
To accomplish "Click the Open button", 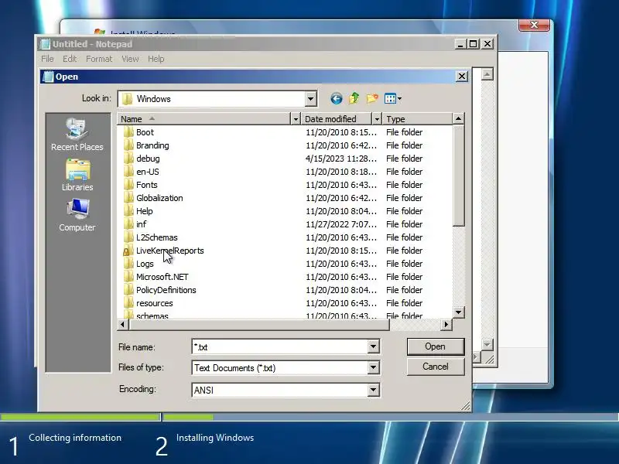I will tap(436, 346).
